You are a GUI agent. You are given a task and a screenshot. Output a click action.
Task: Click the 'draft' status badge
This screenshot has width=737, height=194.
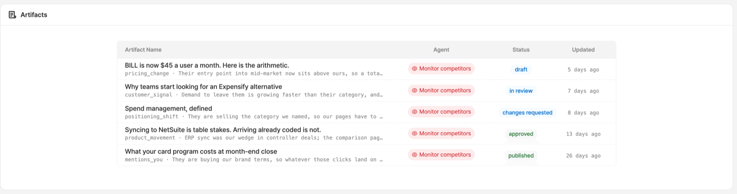(521, 69)
